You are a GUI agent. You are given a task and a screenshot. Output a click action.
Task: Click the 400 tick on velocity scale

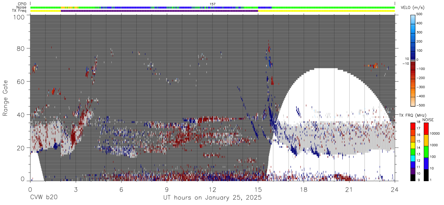pyautogui.click(x=419, y=23)
